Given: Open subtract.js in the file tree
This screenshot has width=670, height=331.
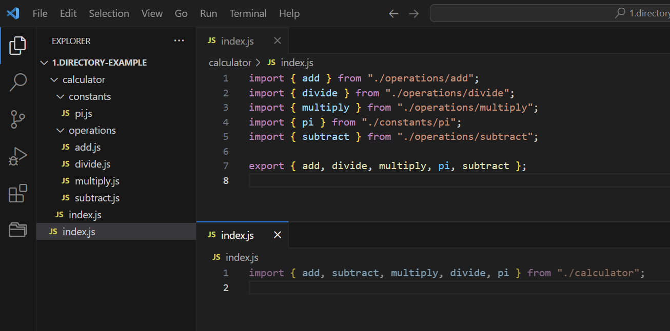Looking at the screenshot, I should [x=97, y=198].
